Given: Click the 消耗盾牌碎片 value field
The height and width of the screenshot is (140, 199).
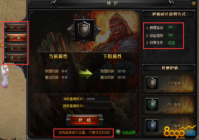Looking at the screenshot, I should (97, 99).
